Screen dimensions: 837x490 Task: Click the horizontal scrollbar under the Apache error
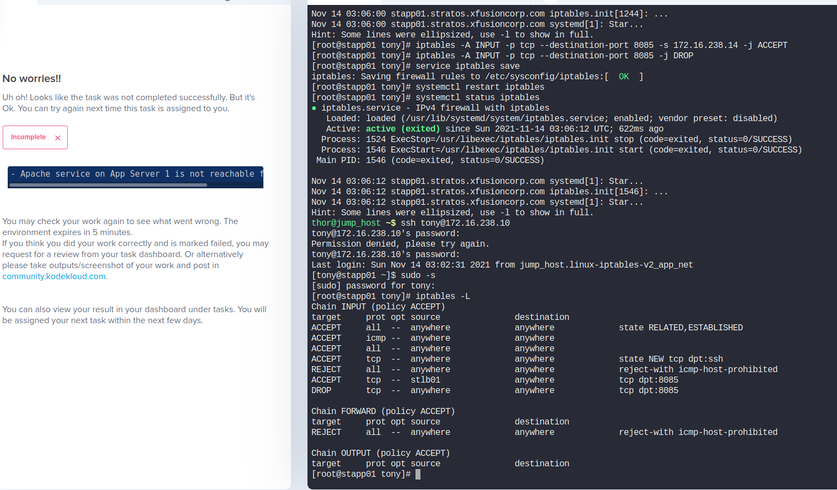[108, 185]
